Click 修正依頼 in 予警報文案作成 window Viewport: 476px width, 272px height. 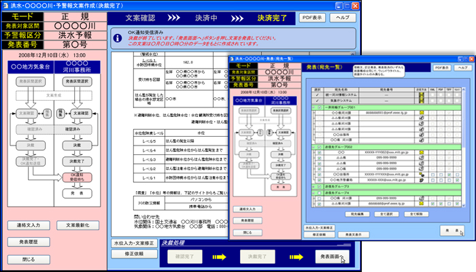tap(134, 254)
